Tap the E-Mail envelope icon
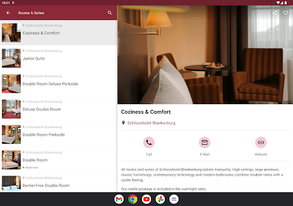The height and width of the screenshot is (206, 293). tap(205, 142)
